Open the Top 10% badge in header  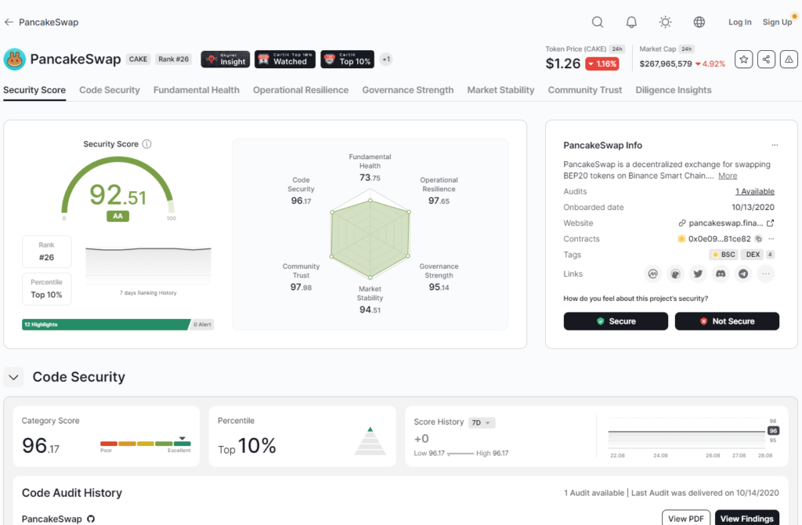coord(347,60)
